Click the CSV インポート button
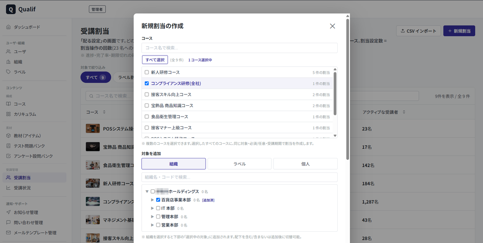 pos(419,31)
